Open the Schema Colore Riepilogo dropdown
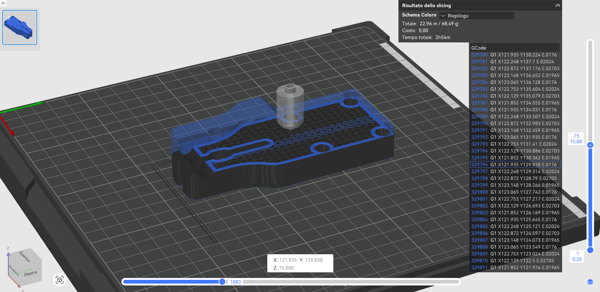The image size is (600, 292). (x=476, y=16)
